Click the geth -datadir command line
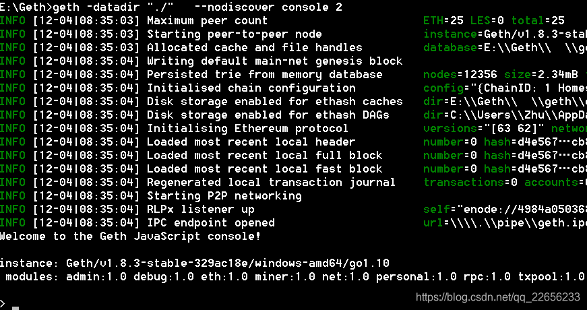587x310 pixels. point(171,7)
